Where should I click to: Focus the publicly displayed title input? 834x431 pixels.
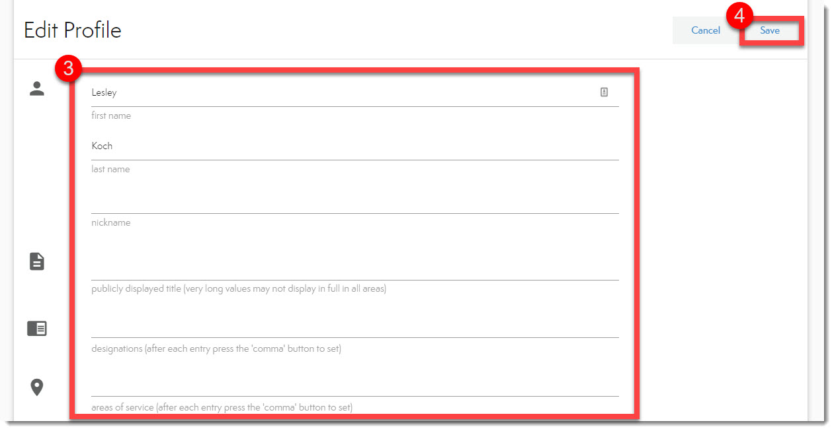tap(331, 267)
